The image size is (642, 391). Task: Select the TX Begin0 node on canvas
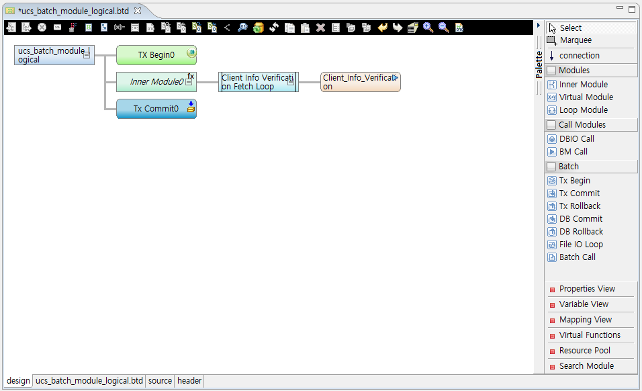(156, 55)
